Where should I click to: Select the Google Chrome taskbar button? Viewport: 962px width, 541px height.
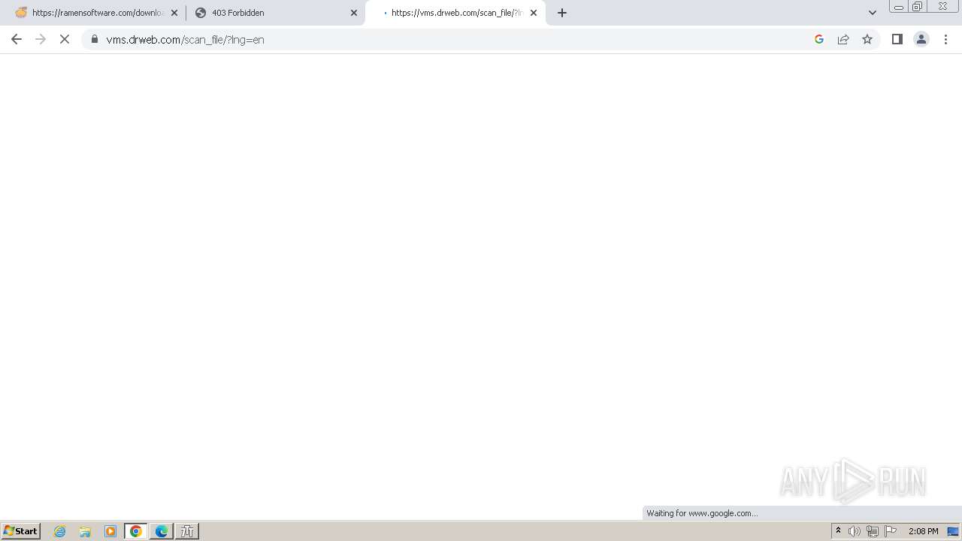[136, 531]
